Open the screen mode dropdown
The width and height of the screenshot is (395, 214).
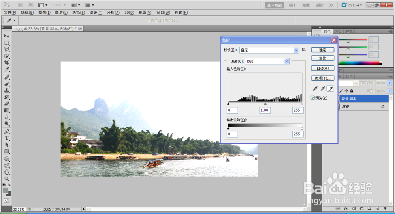(x=89, y=5)
